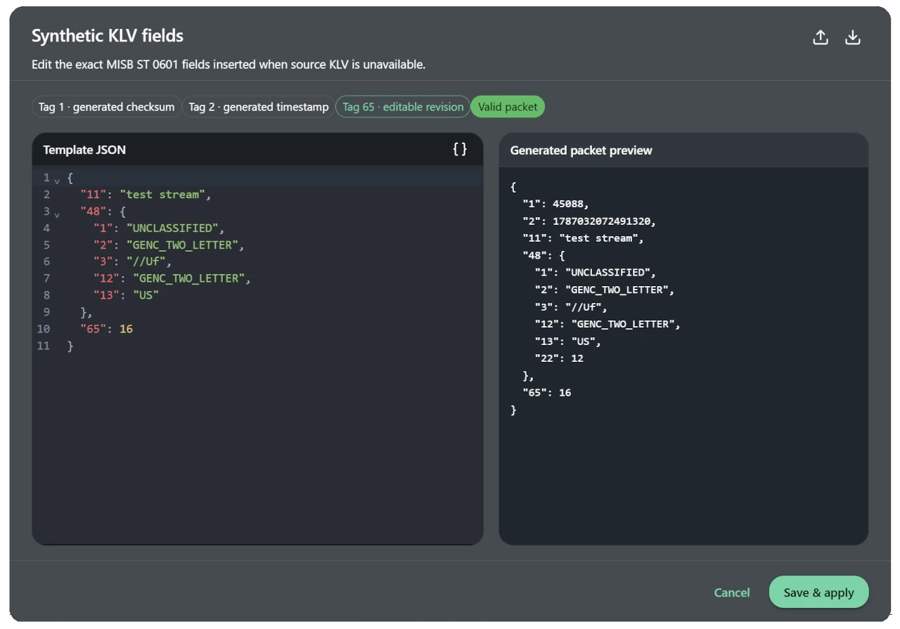
Task: Click line number 9 in the editor gutter
Action: coord(46,312)
